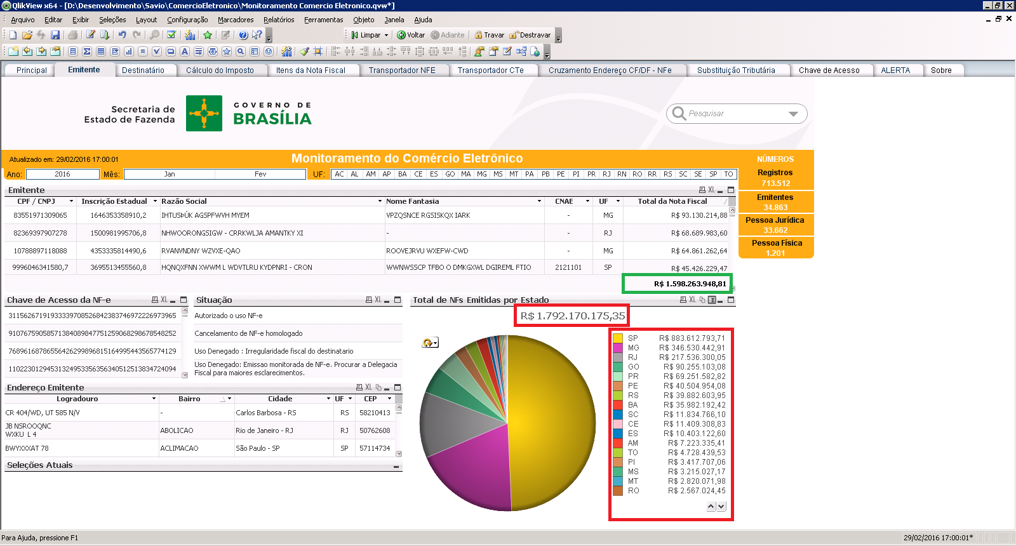Select RJ in the UF filter list
Viewport: 1016px width, 546px height.
pyautogui.click(x=606, y=174)
